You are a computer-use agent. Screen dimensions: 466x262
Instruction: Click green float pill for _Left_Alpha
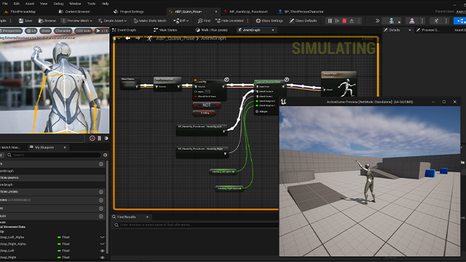(59, 237)
